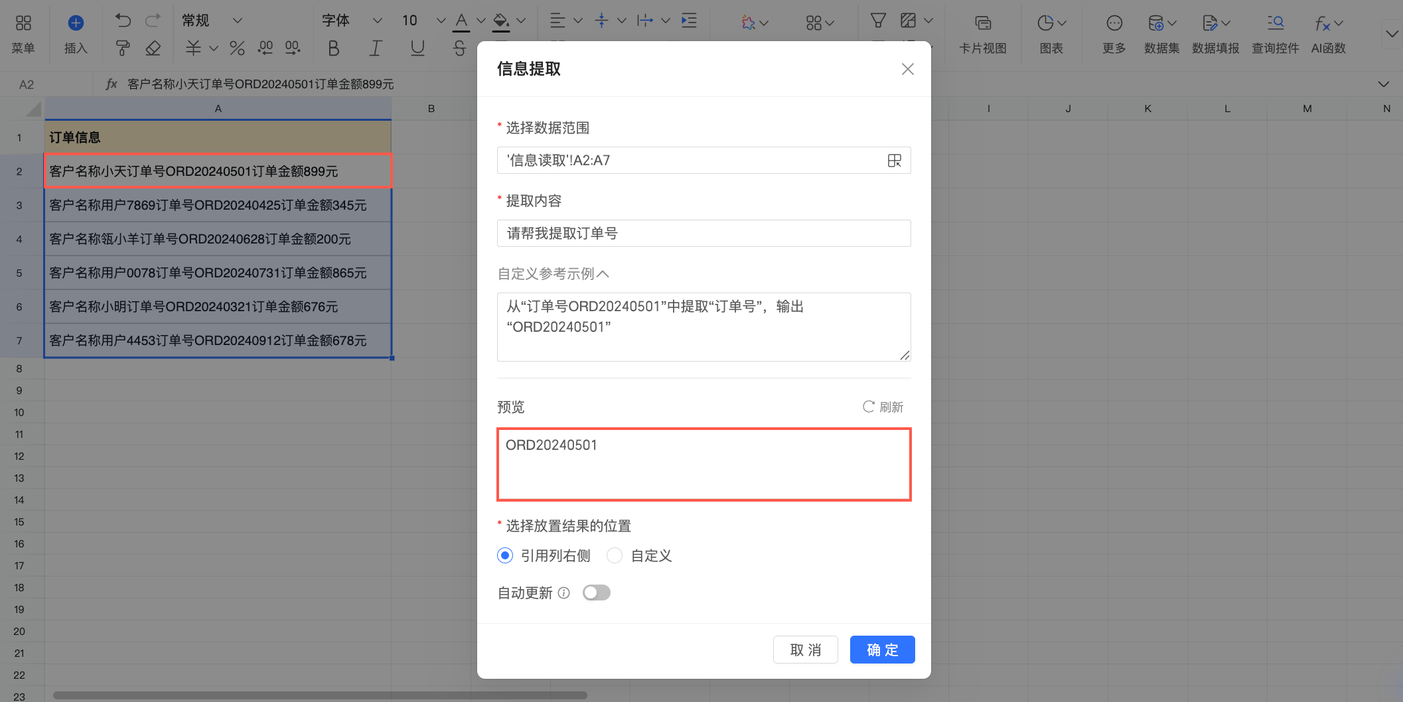1403x702 pixels.
Task: Click the custom example textarea
Action: 704,327
